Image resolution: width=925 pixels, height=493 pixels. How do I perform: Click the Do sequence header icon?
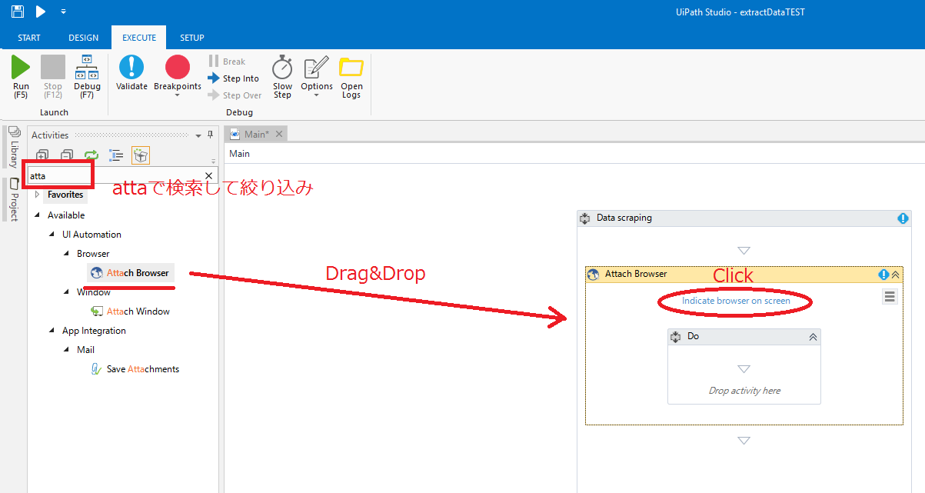click(x=676, y=337)
